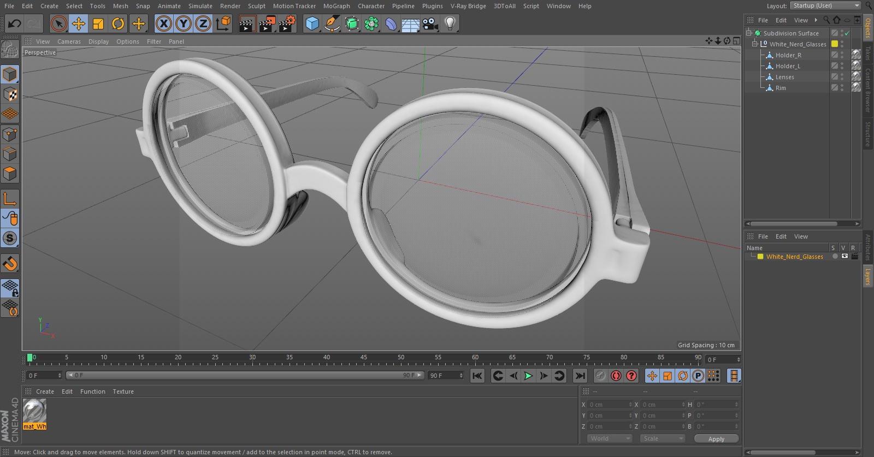The height and width of the screenshot is (457, 874).
Task: Open the spline Pen tool
Action: [332, 23]
